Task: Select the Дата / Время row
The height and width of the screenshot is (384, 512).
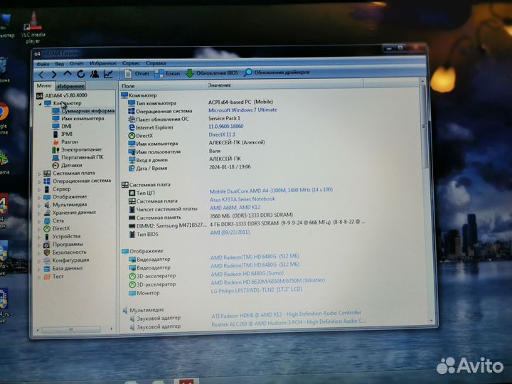Action: click(x=189, y=168)
